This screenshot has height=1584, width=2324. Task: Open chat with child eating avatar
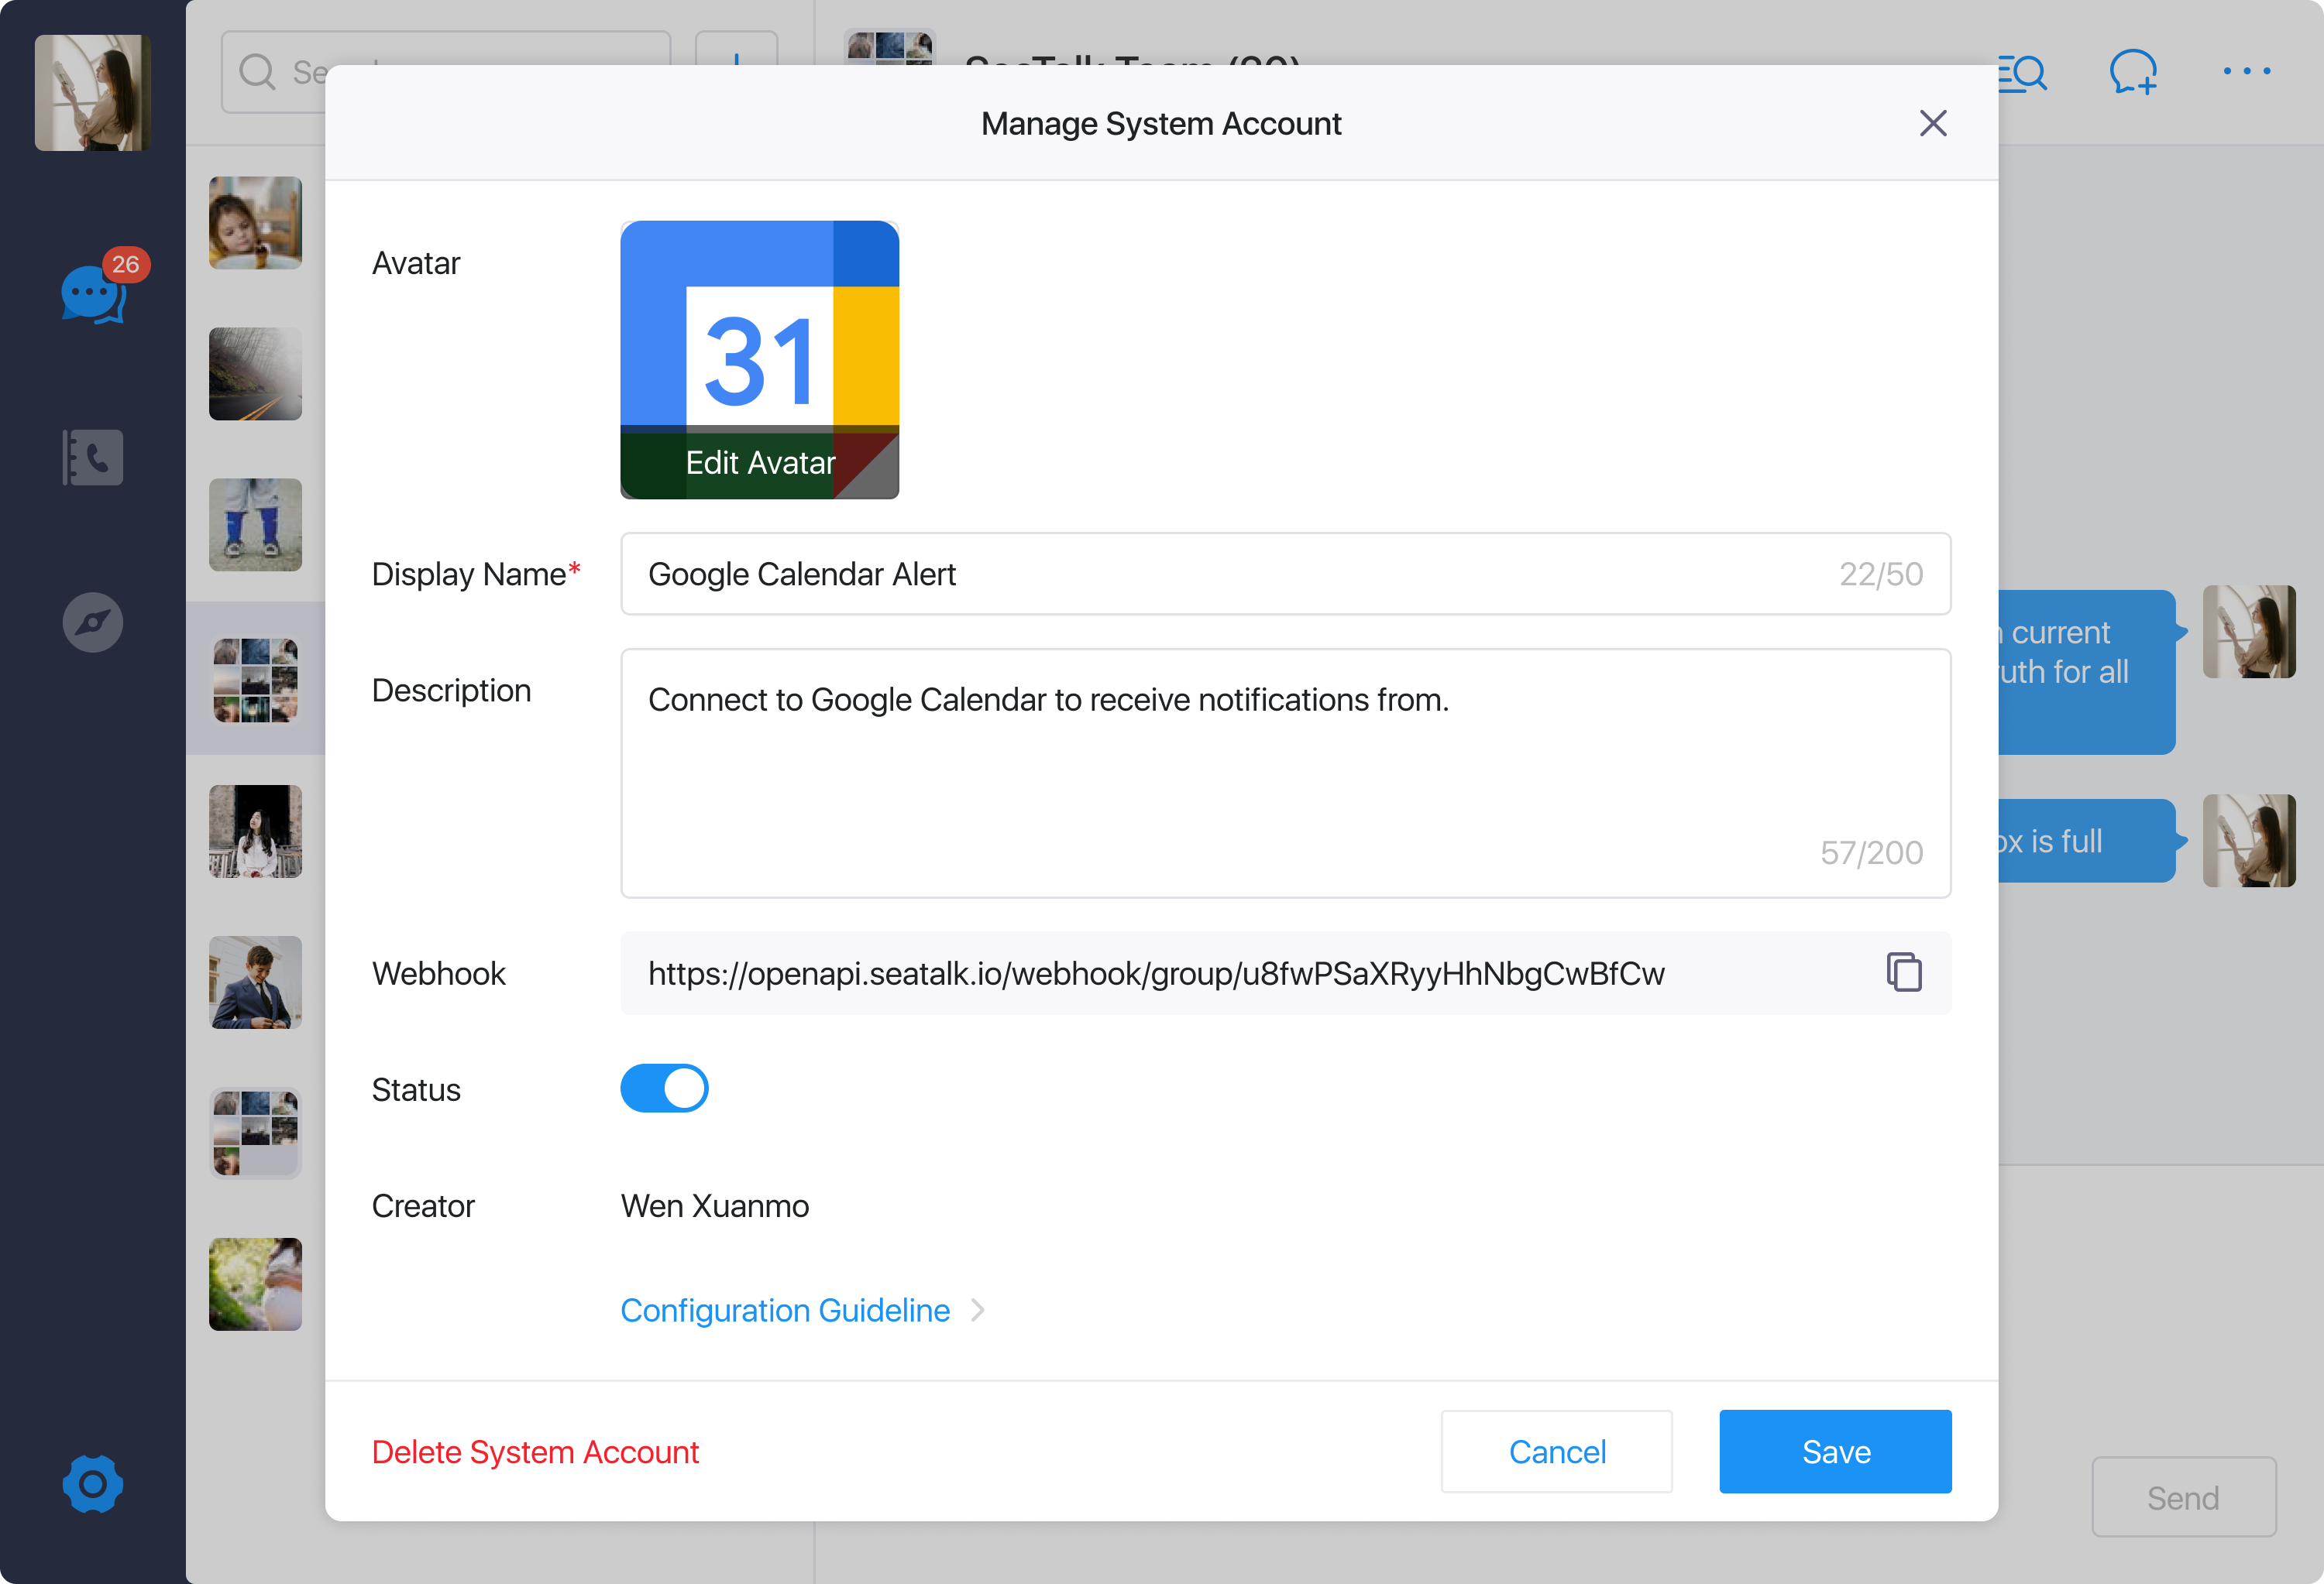pyautogui.click(x=255, y=223)
